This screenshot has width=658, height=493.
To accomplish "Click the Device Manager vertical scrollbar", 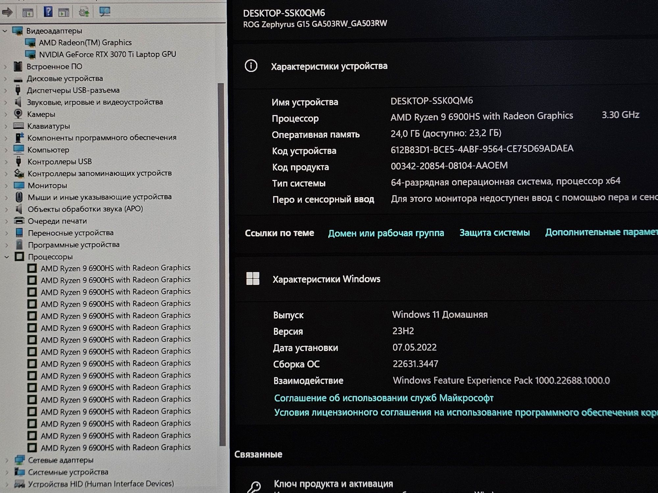I will coord(221,265).
